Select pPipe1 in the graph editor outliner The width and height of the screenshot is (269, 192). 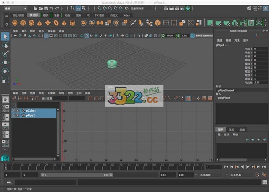30,115
